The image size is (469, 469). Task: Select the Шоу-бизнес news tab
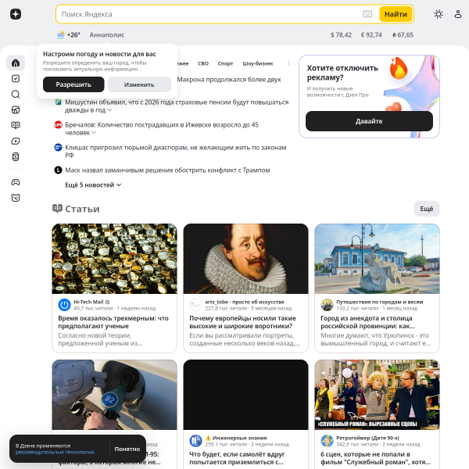pos(258,63)
